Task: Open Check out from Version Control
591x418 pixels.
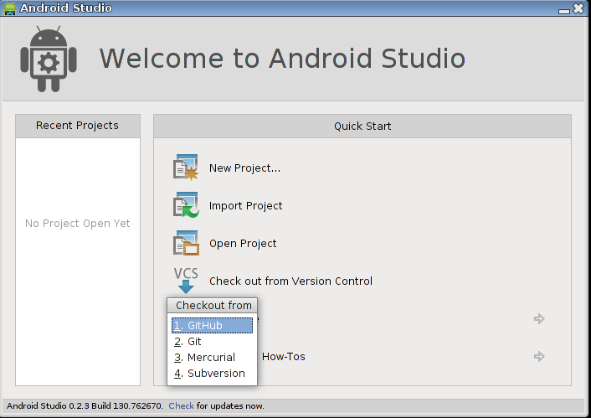Action: pyautogui.click(x=290, y=281)
